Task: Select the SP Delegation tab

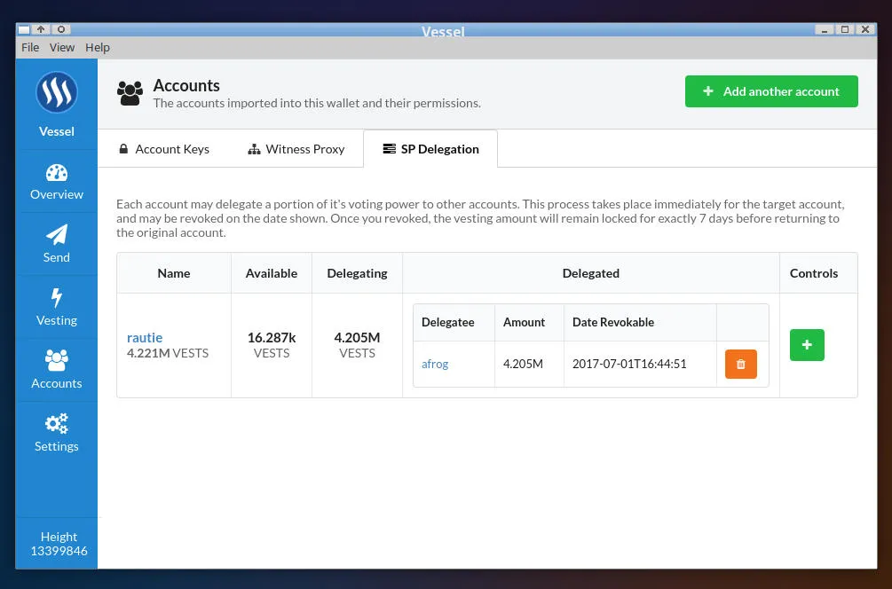Action: point(430,149)
